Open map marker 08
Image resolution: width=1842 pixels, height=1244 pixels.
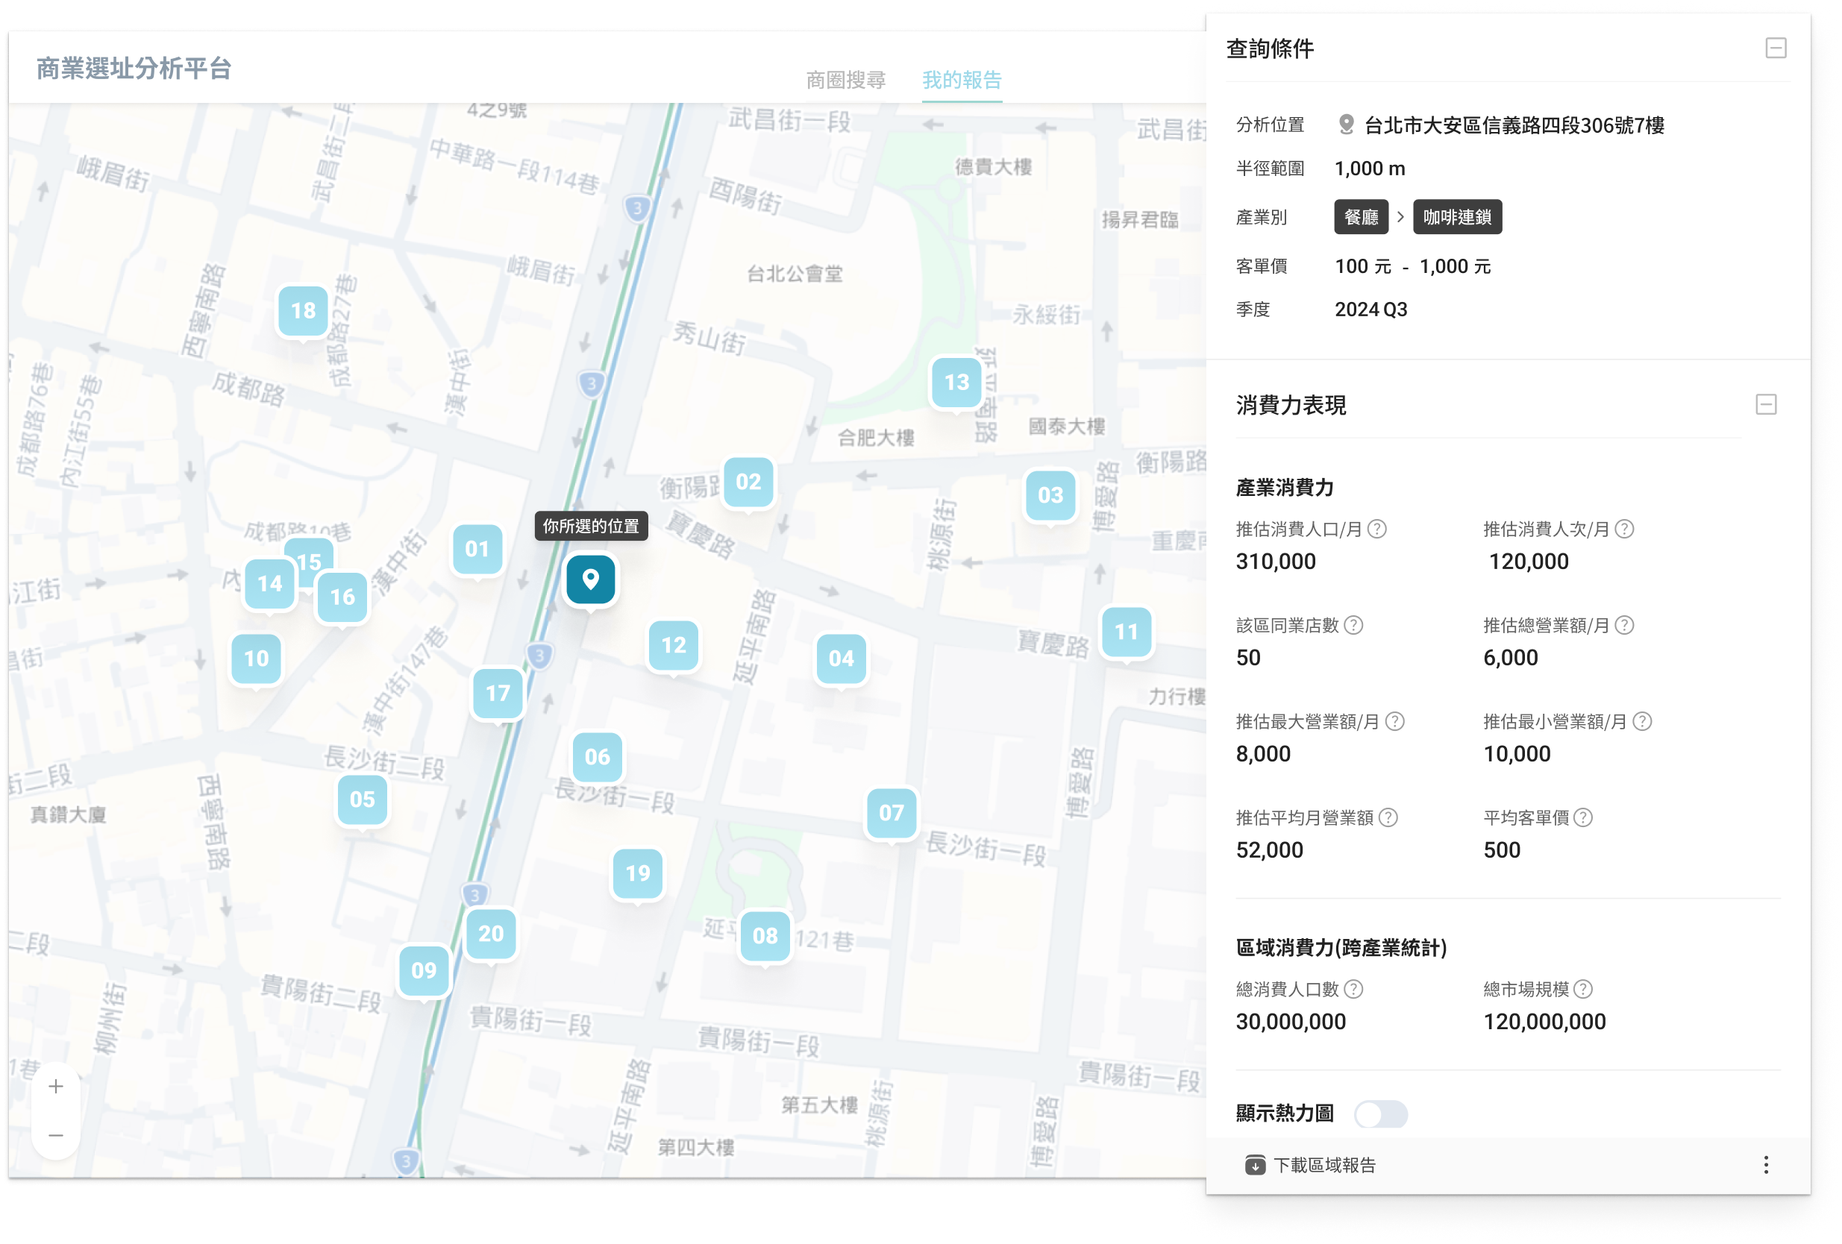765,936
